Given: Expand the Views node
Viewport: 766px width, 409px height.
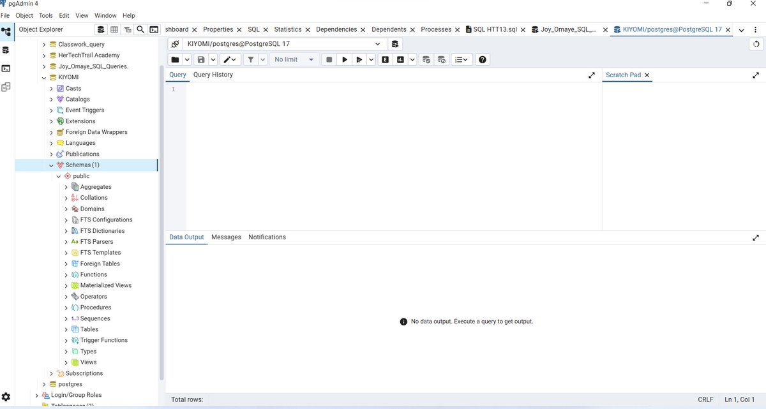Looking at the screenshot, I should point(66,362).
